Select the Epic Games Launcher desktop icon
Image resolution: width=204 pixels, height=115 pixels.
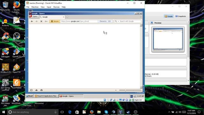point(5,85)
